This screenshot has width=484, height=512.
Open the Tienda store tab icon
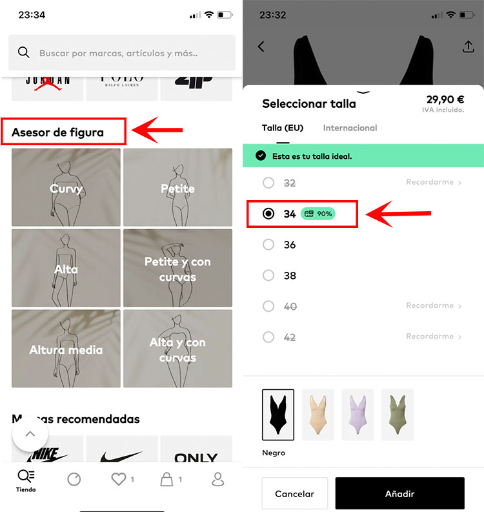[26, 476]
